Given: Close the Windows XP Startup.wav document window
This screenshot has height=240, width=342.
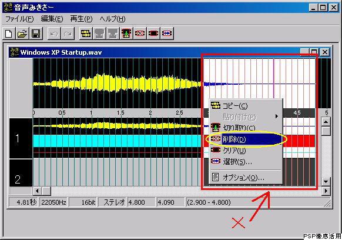Looking at the screenshot, I should [325, 52].
